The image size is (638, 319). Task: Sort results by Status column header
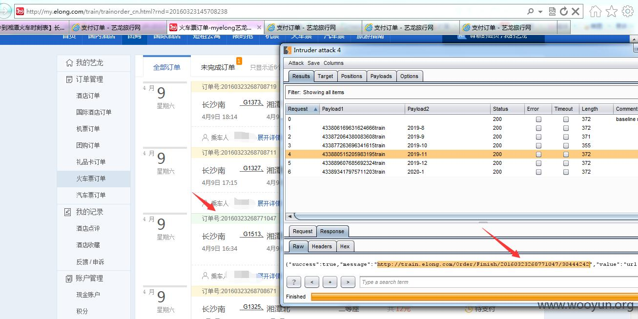[x=506, y=109]
